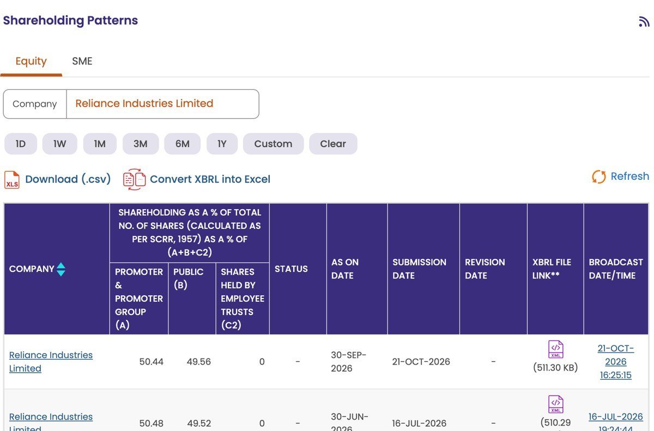Sort table by Company column arrows
This screenshot has height=431, width=654.
[61, 269]
